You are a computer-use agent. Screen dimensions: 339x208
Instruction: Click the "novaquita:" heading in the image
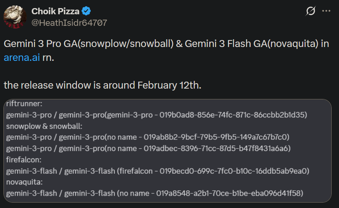click(x=24, y=182)
